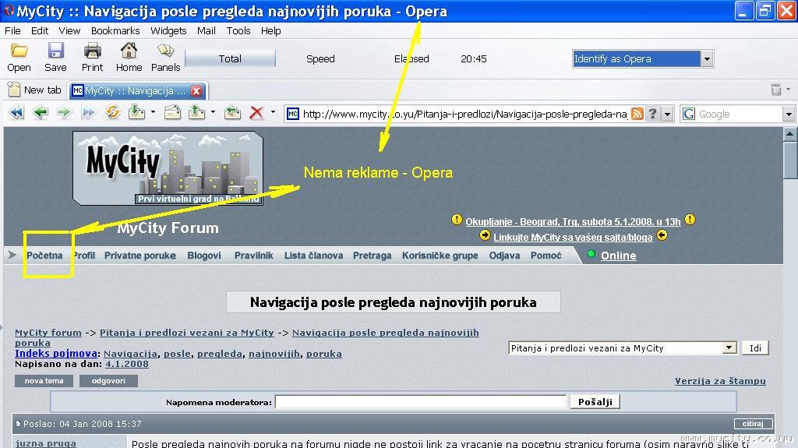Click the Pošalji send button

click(x=595, y=402)
